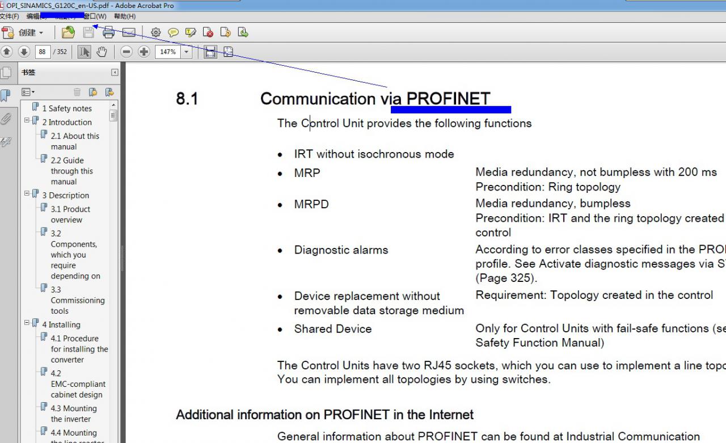Toggle scrolling page fit-width mode icon

tap(210, 52)
